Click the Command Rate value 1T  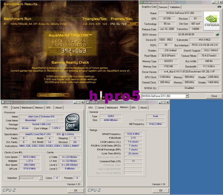click(x=133, y=161)
